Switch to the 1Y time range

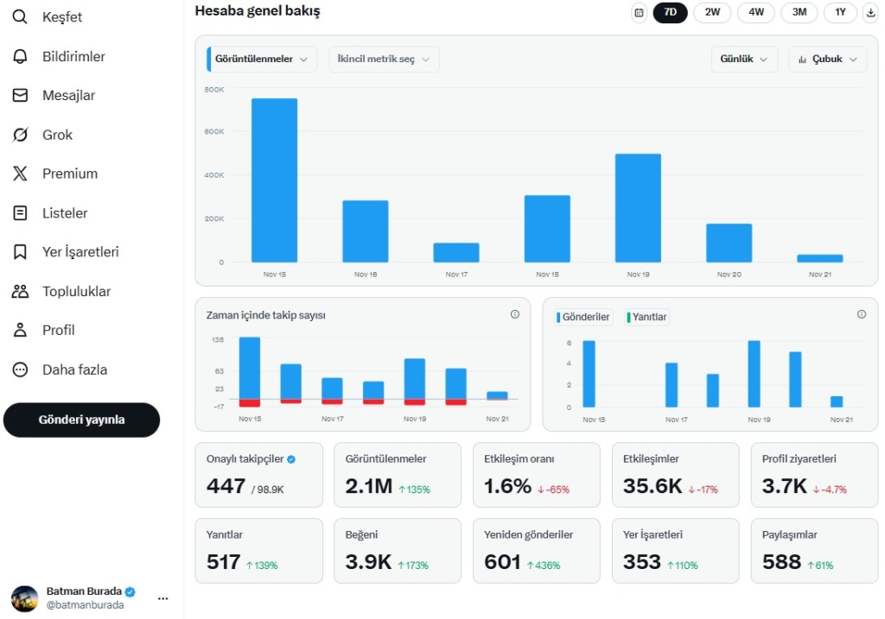click(x=839, y=13)
